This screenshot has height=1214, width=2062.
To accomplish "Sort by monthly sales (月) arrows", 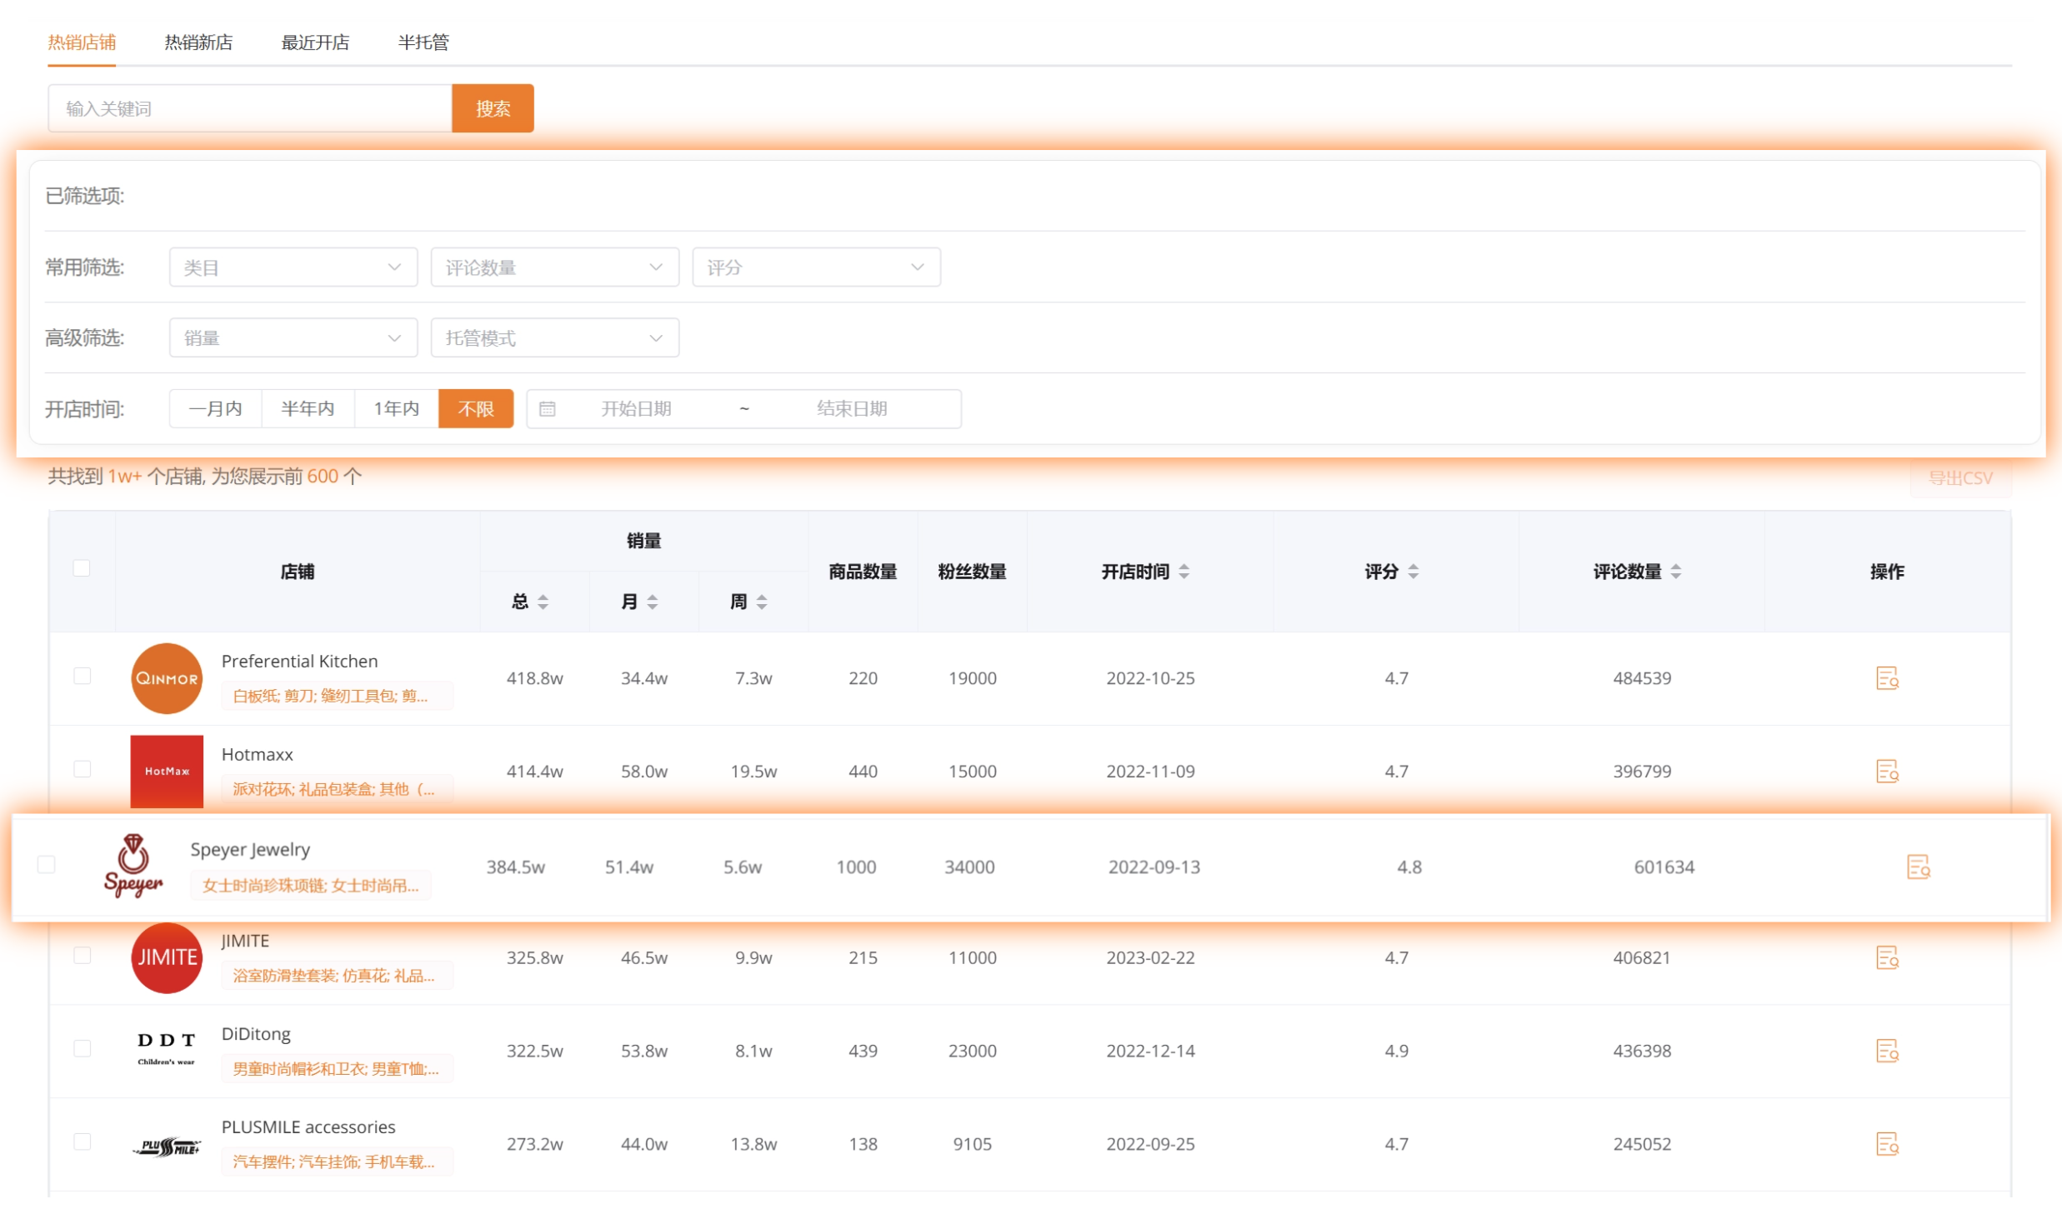I will click(x=652, y=602).
